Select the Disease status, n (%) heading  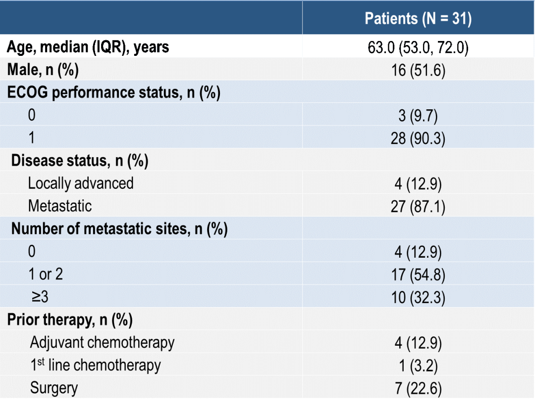(x=79, y=161)
